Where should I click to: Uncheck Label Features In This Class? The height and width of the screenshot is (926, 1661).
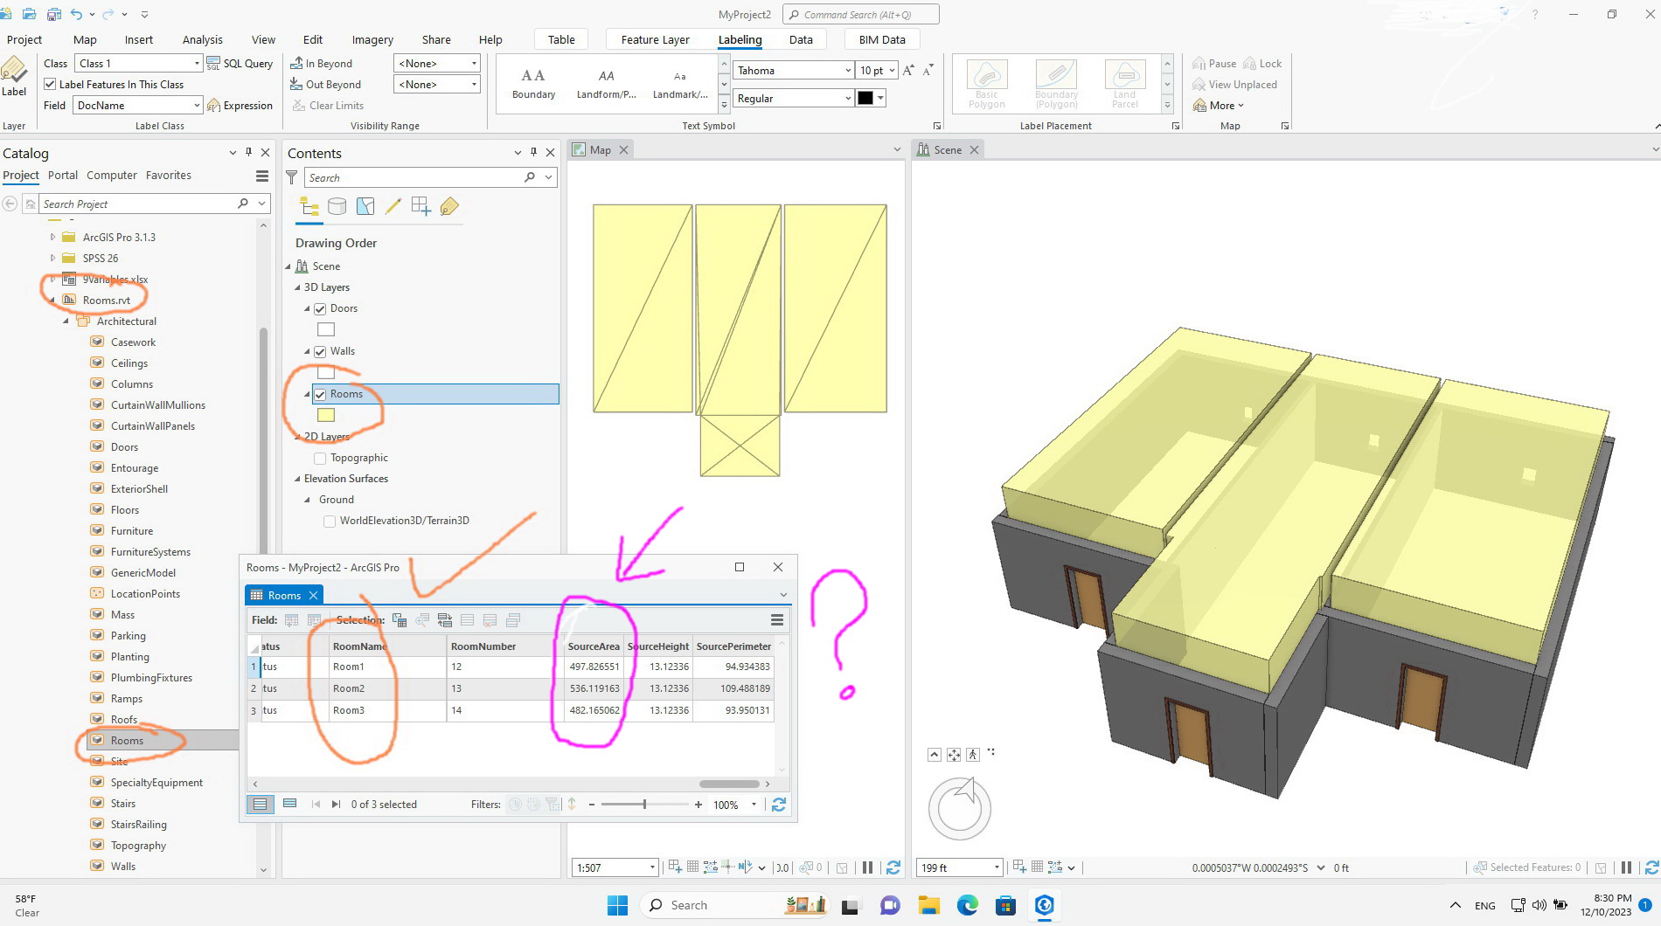pos(51,84)
